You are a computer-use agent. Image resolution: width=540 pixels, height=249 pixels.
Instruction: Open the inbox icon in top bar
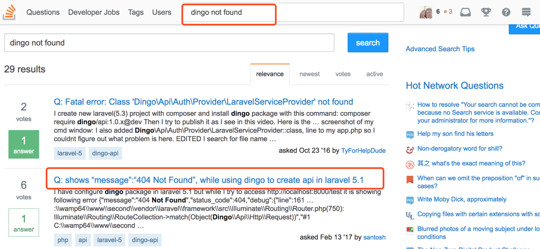click(x=466, y=12)
